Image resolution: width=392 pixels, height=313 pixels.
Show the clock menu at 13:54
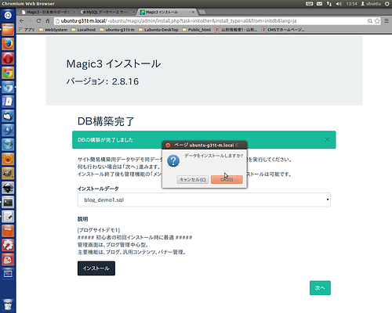[351, 4]
